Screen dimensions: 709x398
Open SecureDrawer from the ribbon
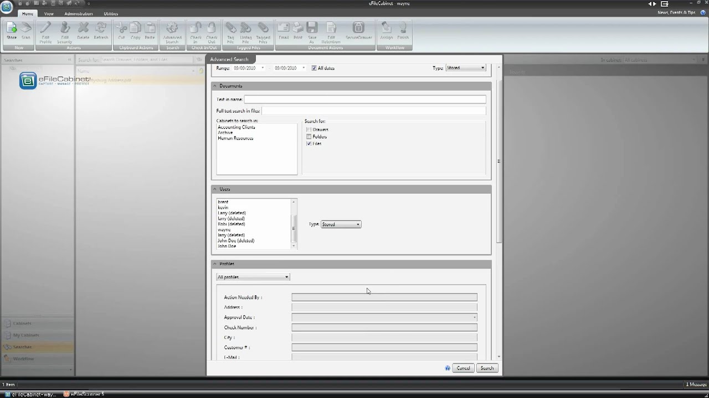click(358, 31)
